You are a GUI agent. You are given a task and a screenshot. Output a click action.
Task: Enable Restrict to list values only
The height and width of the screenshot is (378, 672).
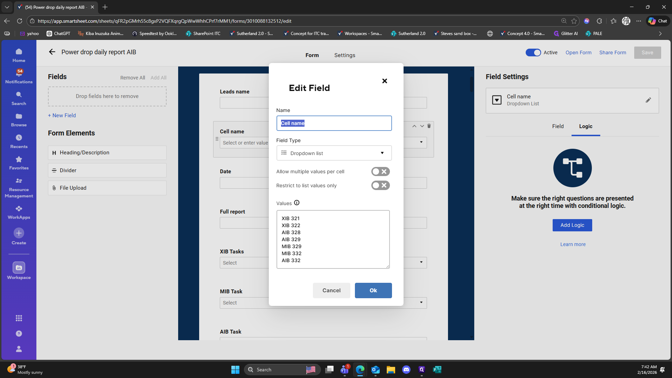380,185
